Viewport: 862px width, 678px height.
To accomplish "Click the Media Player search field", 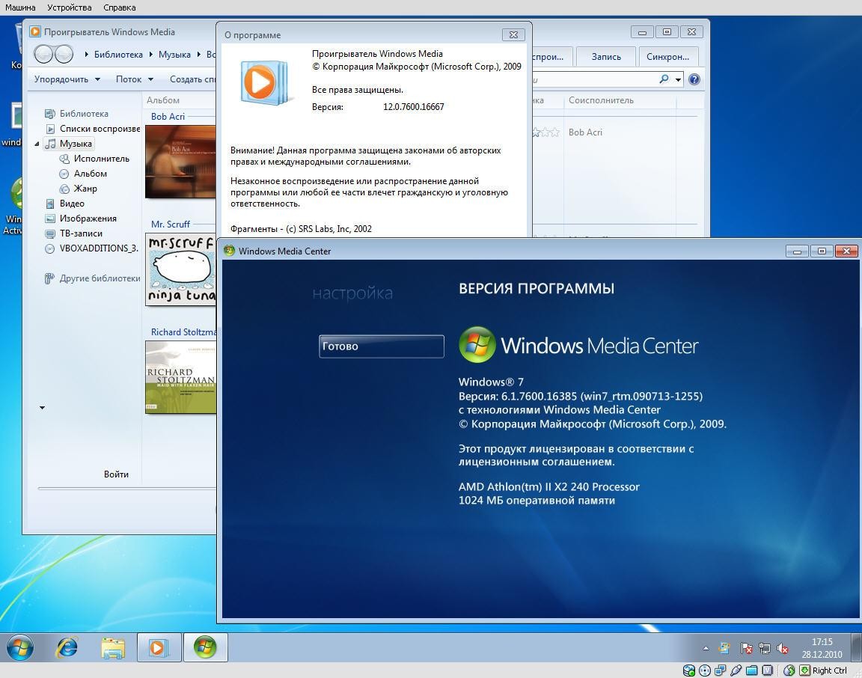I will pos(593,80).
